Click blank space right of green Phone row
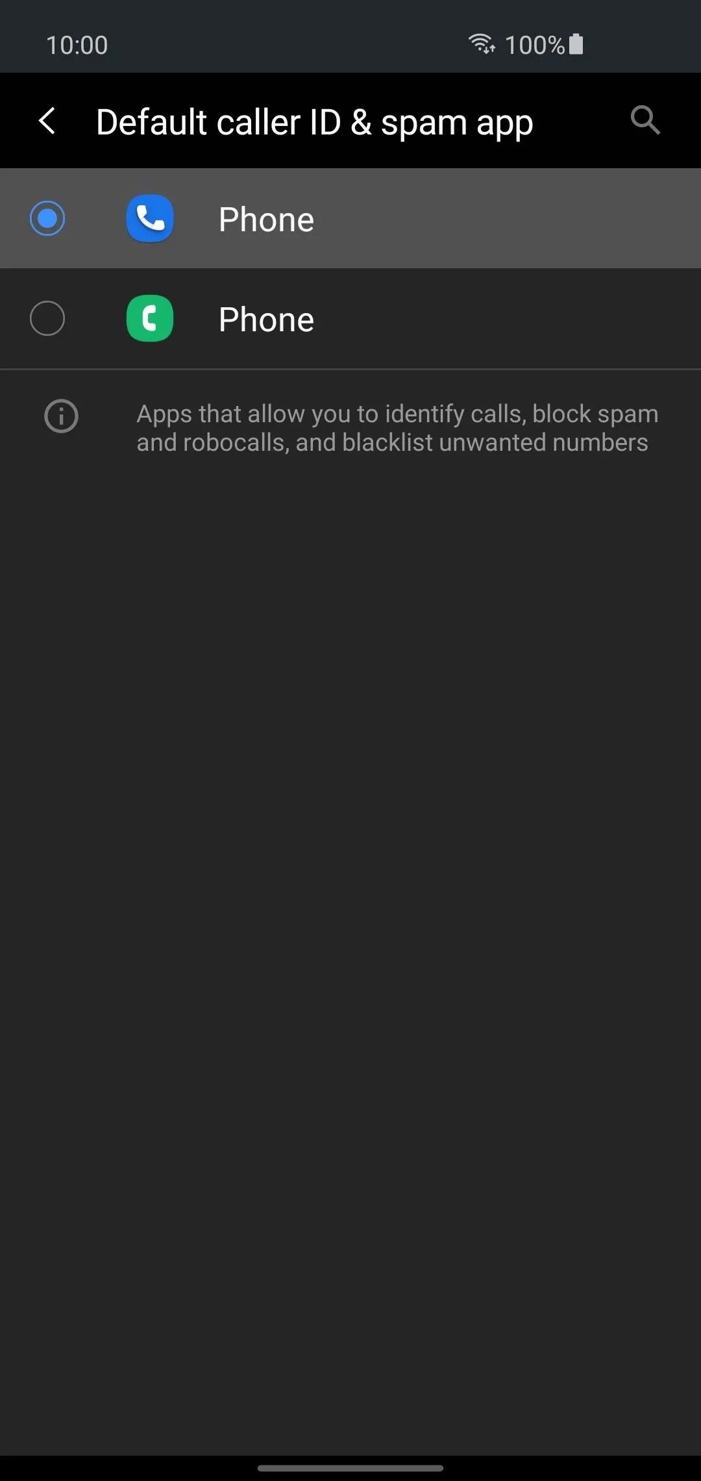701x1481 pixels. [x=506, y=318]
